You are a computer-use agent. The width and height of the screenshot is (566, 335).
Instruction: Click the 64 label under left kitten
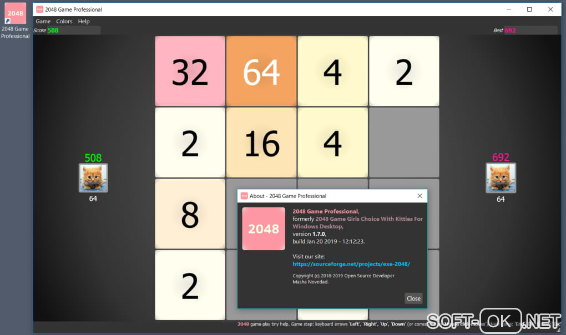pyautogui.click(x=93, y=199)
